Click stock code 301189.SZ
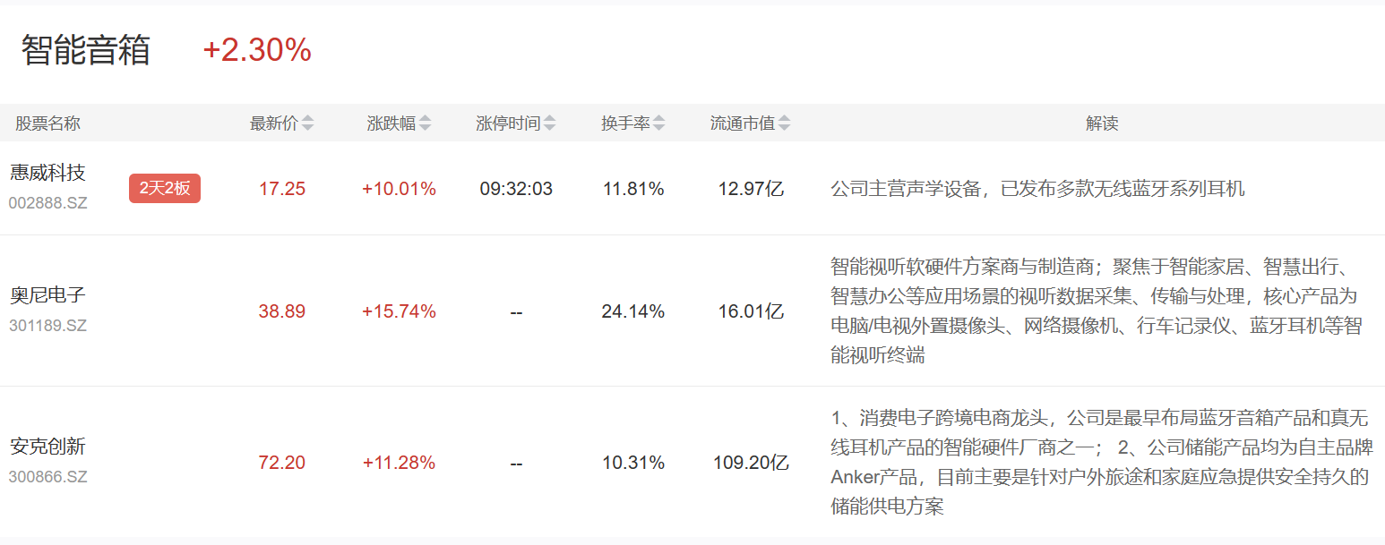This screenshot has height=545, width=1385. [48, 326]
